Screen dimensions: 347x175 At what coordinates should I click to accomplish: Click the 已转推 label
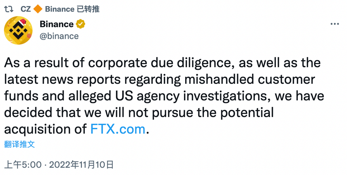pyautogui.click(x=89, y=8)
